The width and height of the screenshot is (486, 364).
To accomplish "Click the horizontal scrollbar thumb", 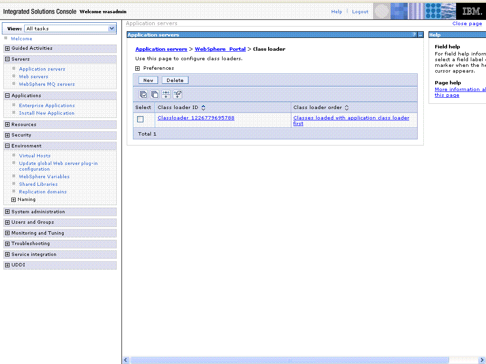I will pos(289,360).
